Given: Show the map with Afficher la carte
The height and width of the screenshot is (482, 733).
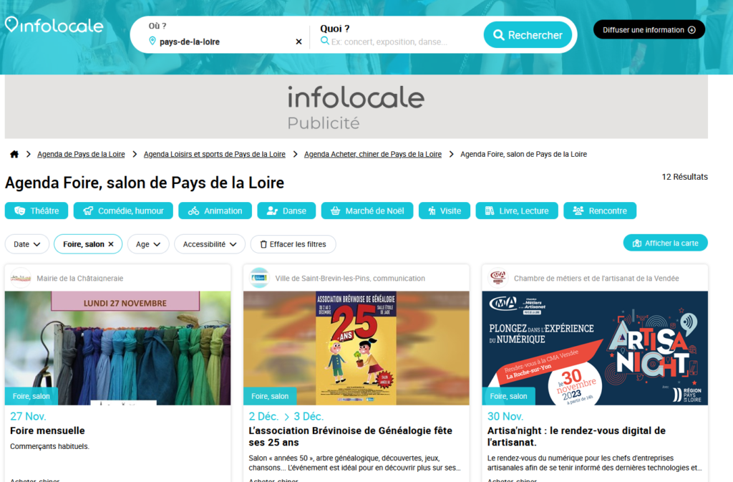Looking at the screenshot, I should (665, 243).
